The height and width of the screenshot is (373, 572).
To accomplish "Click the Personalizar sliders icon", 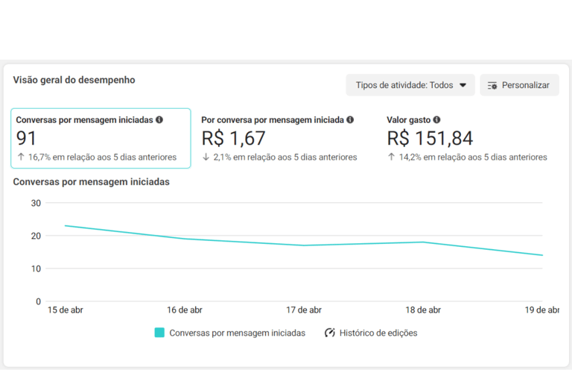I will [492, 85].
